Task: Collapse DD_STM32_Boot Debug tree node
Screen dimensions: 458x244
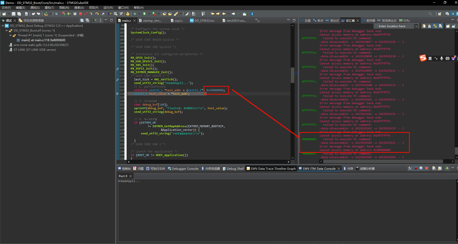Action: pos(3,26)
